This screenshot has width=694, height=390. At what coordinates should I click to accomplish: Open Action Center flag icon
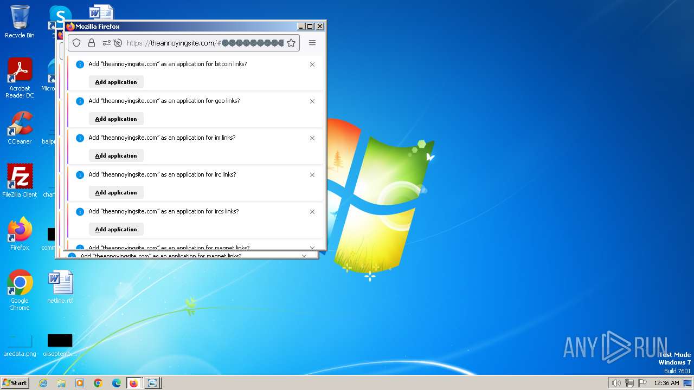tap(642, 383)
